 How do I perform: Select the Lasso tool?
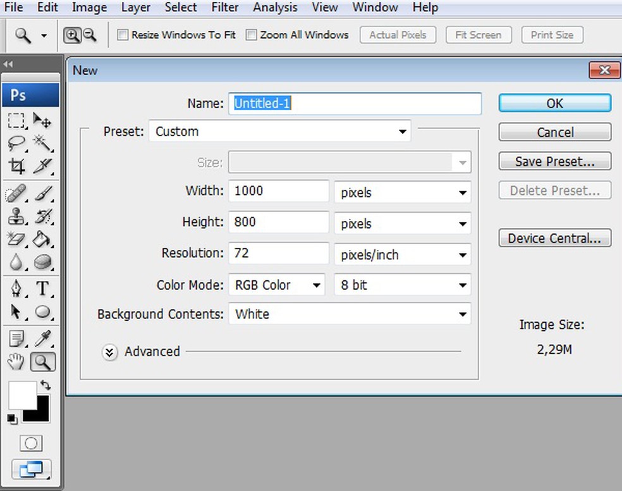coord(16,143)
